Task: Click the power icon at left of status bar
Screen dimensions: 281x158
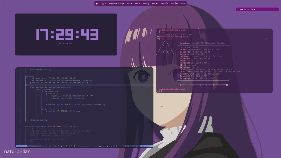Action: (x=96, y=3)
